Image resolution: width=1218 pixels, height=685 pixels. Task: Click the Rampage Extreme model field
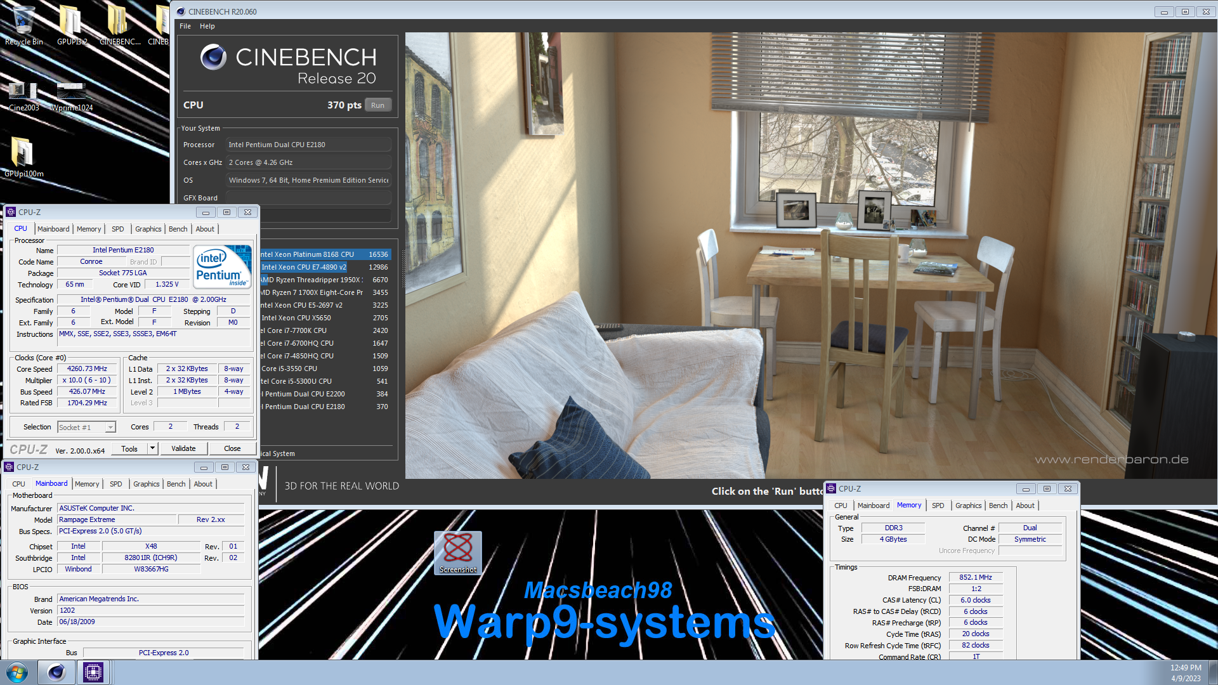click(117, 519)
